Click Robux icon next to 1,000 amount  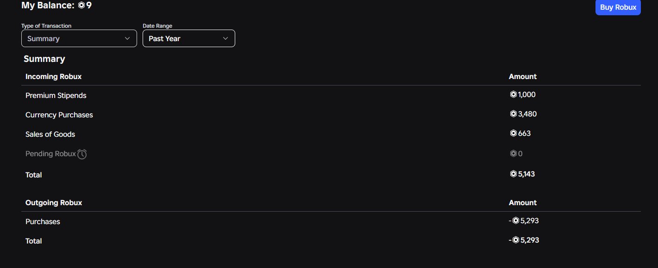coord(513,95)
